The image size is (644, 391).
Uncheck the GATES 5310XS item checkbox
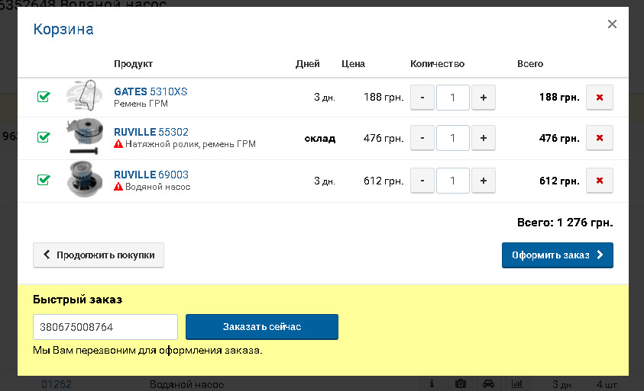pos(44,97)
